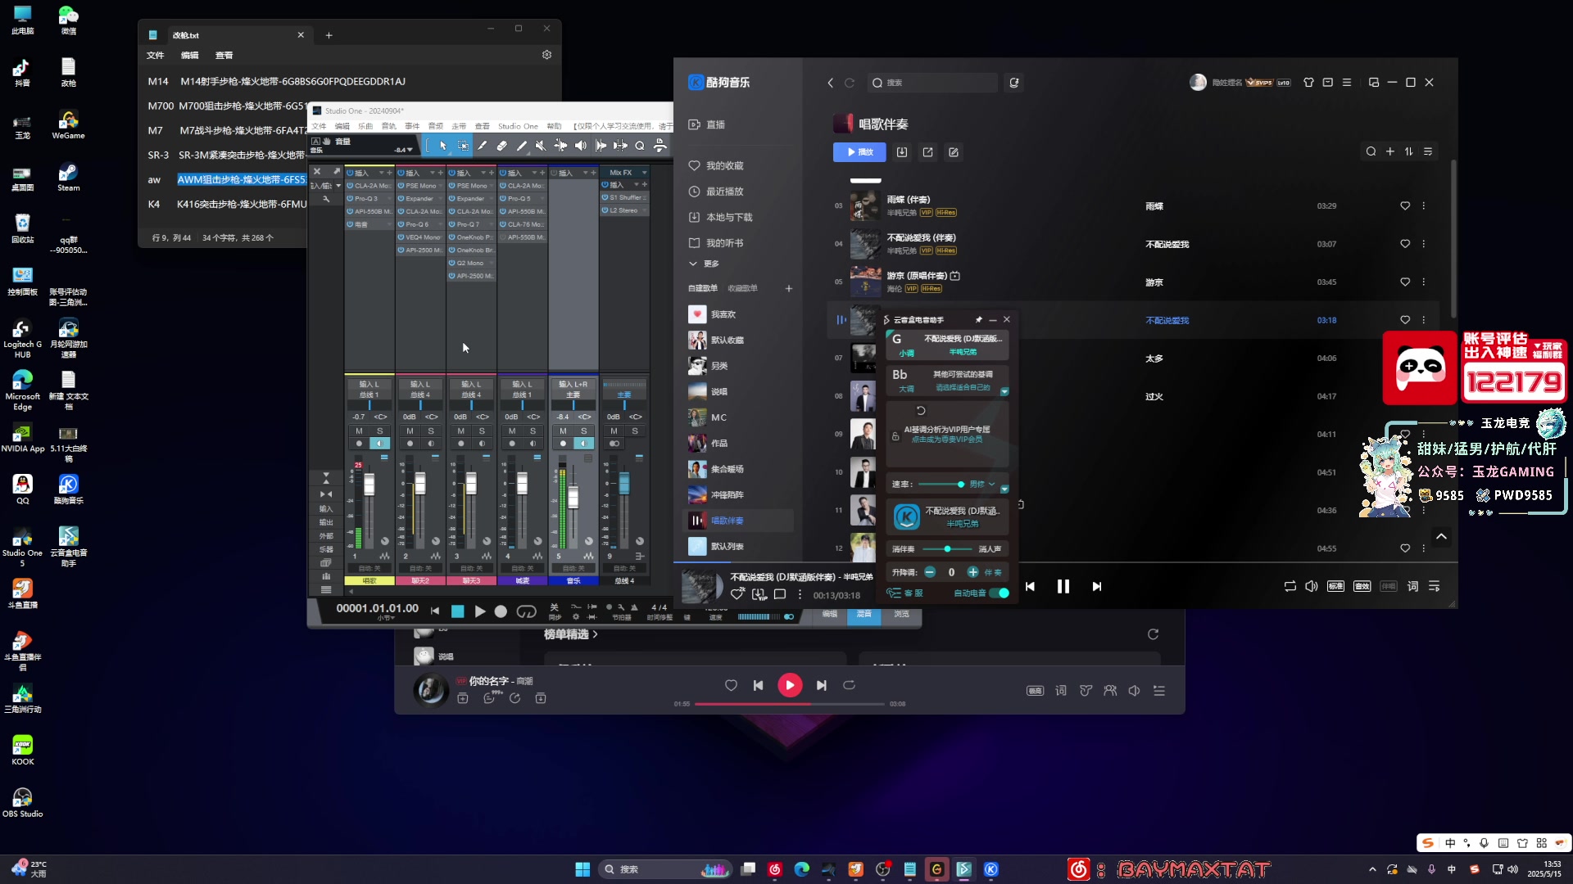This screenshot has width=1573, height=884.
Task: Select the Listen speaker tool in Studio One
Action: [x=581, y=146]
